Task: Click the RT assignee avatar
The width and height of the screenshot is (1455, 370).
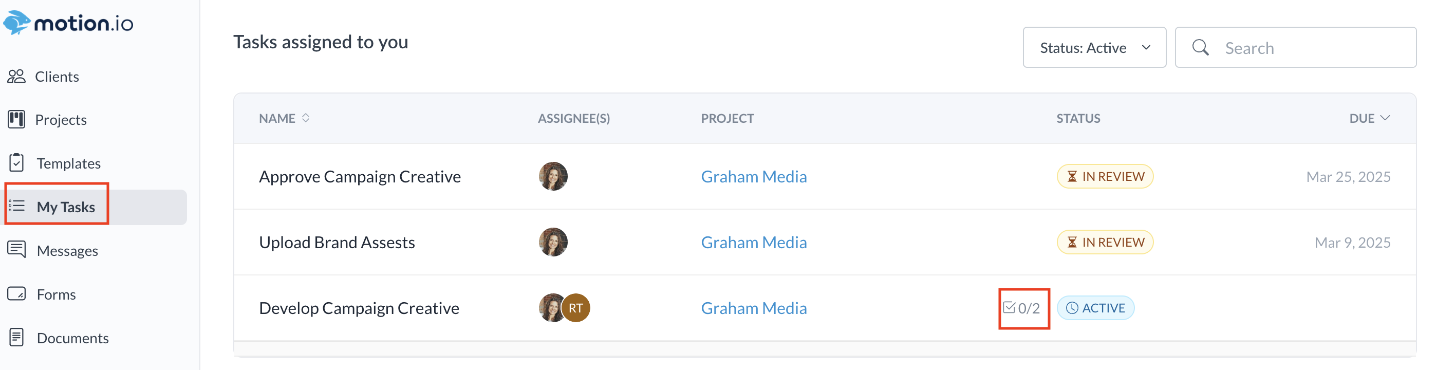Action: (x=576, y=308)
